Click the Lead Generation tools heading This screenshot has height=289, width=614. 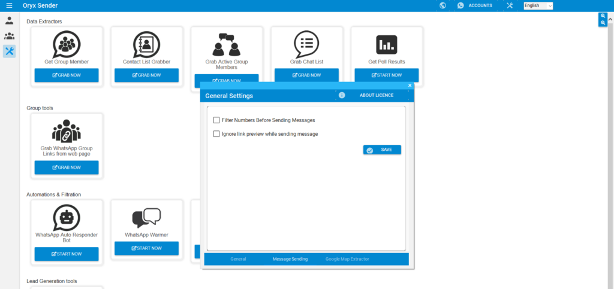(52, 281)
